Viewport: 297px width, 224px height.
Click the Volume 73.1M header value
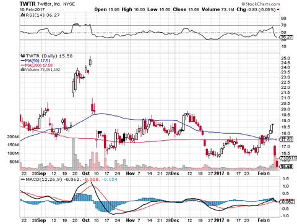(218, 9)
